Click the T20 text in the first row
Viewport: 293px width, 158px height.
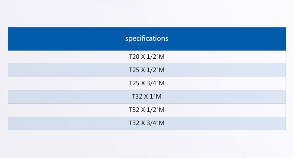point(134,56)
